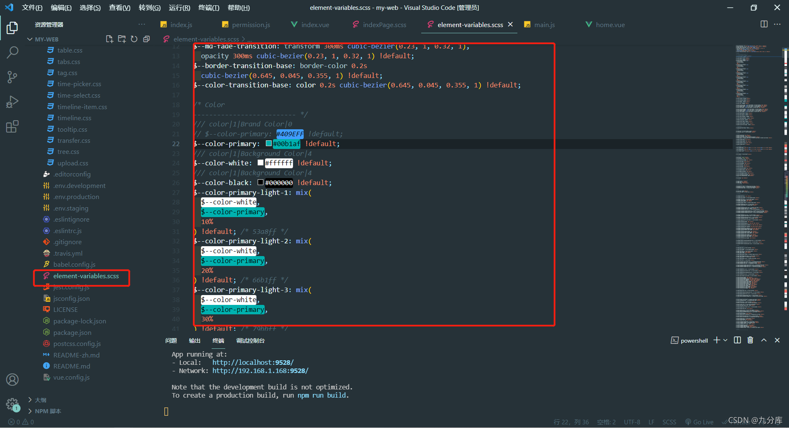Kill the terminal with trash icon
The height and width of the screenshot is (428, 789).
(x=750, y=340)
